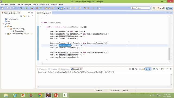Screen dimensions: 174x98
Task: Toggle Console Scroll Lock icon
Action: [144, 69]
